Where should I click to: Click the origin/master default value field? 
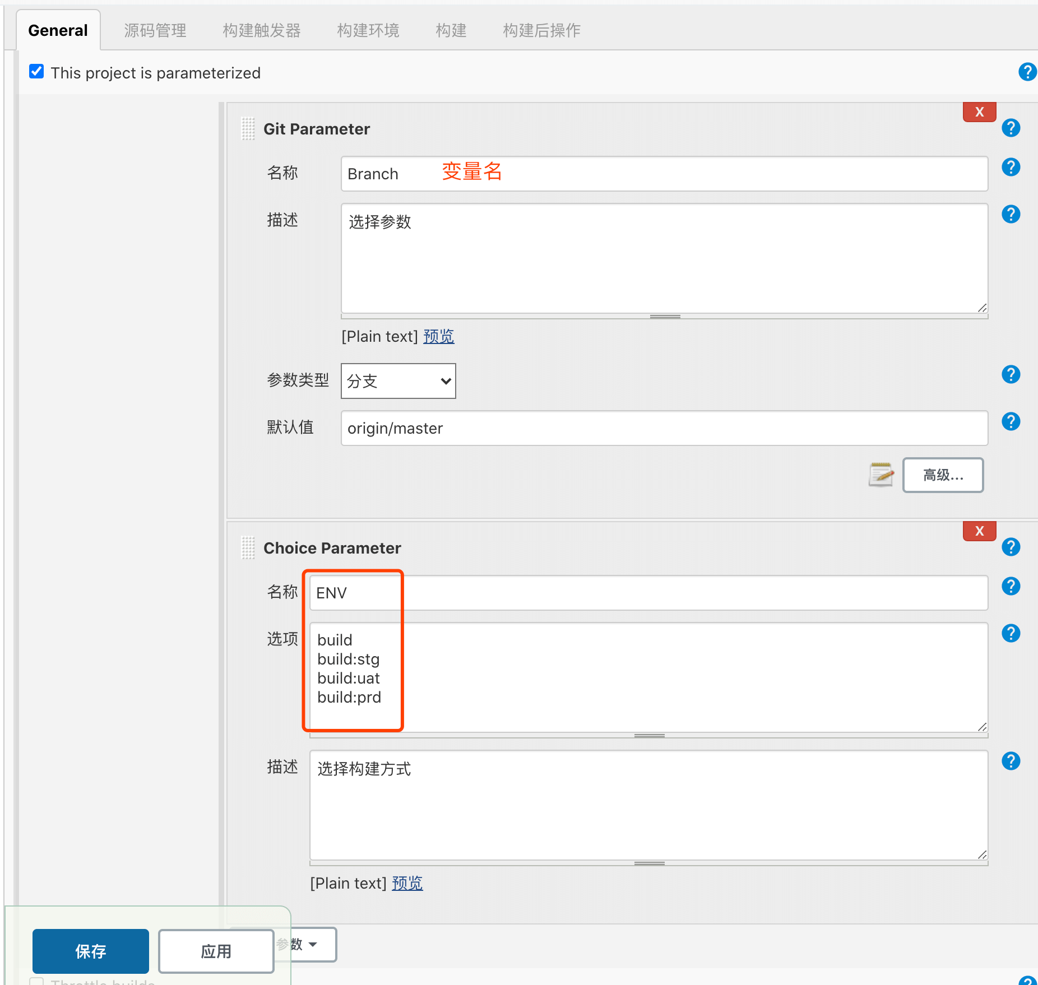(x=664, y=429)
